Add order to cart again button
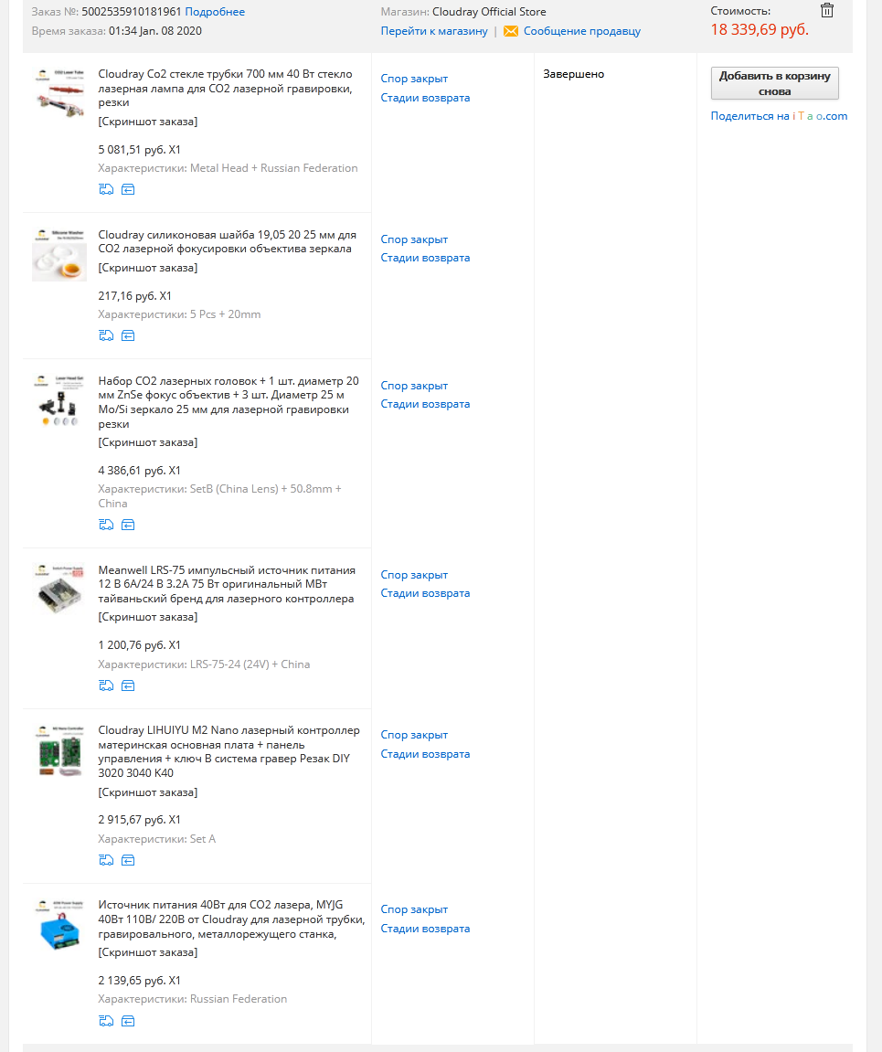 pyautogui.click(x=775, y=83)
